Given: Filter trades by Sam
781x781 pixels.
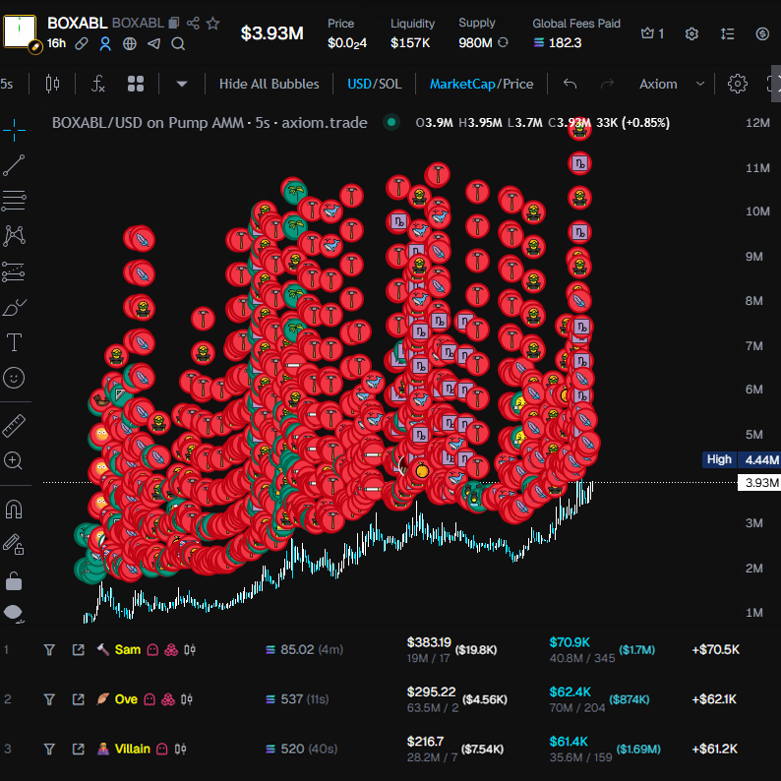Looking at the screenshot, I should click(x=49, y=650).
